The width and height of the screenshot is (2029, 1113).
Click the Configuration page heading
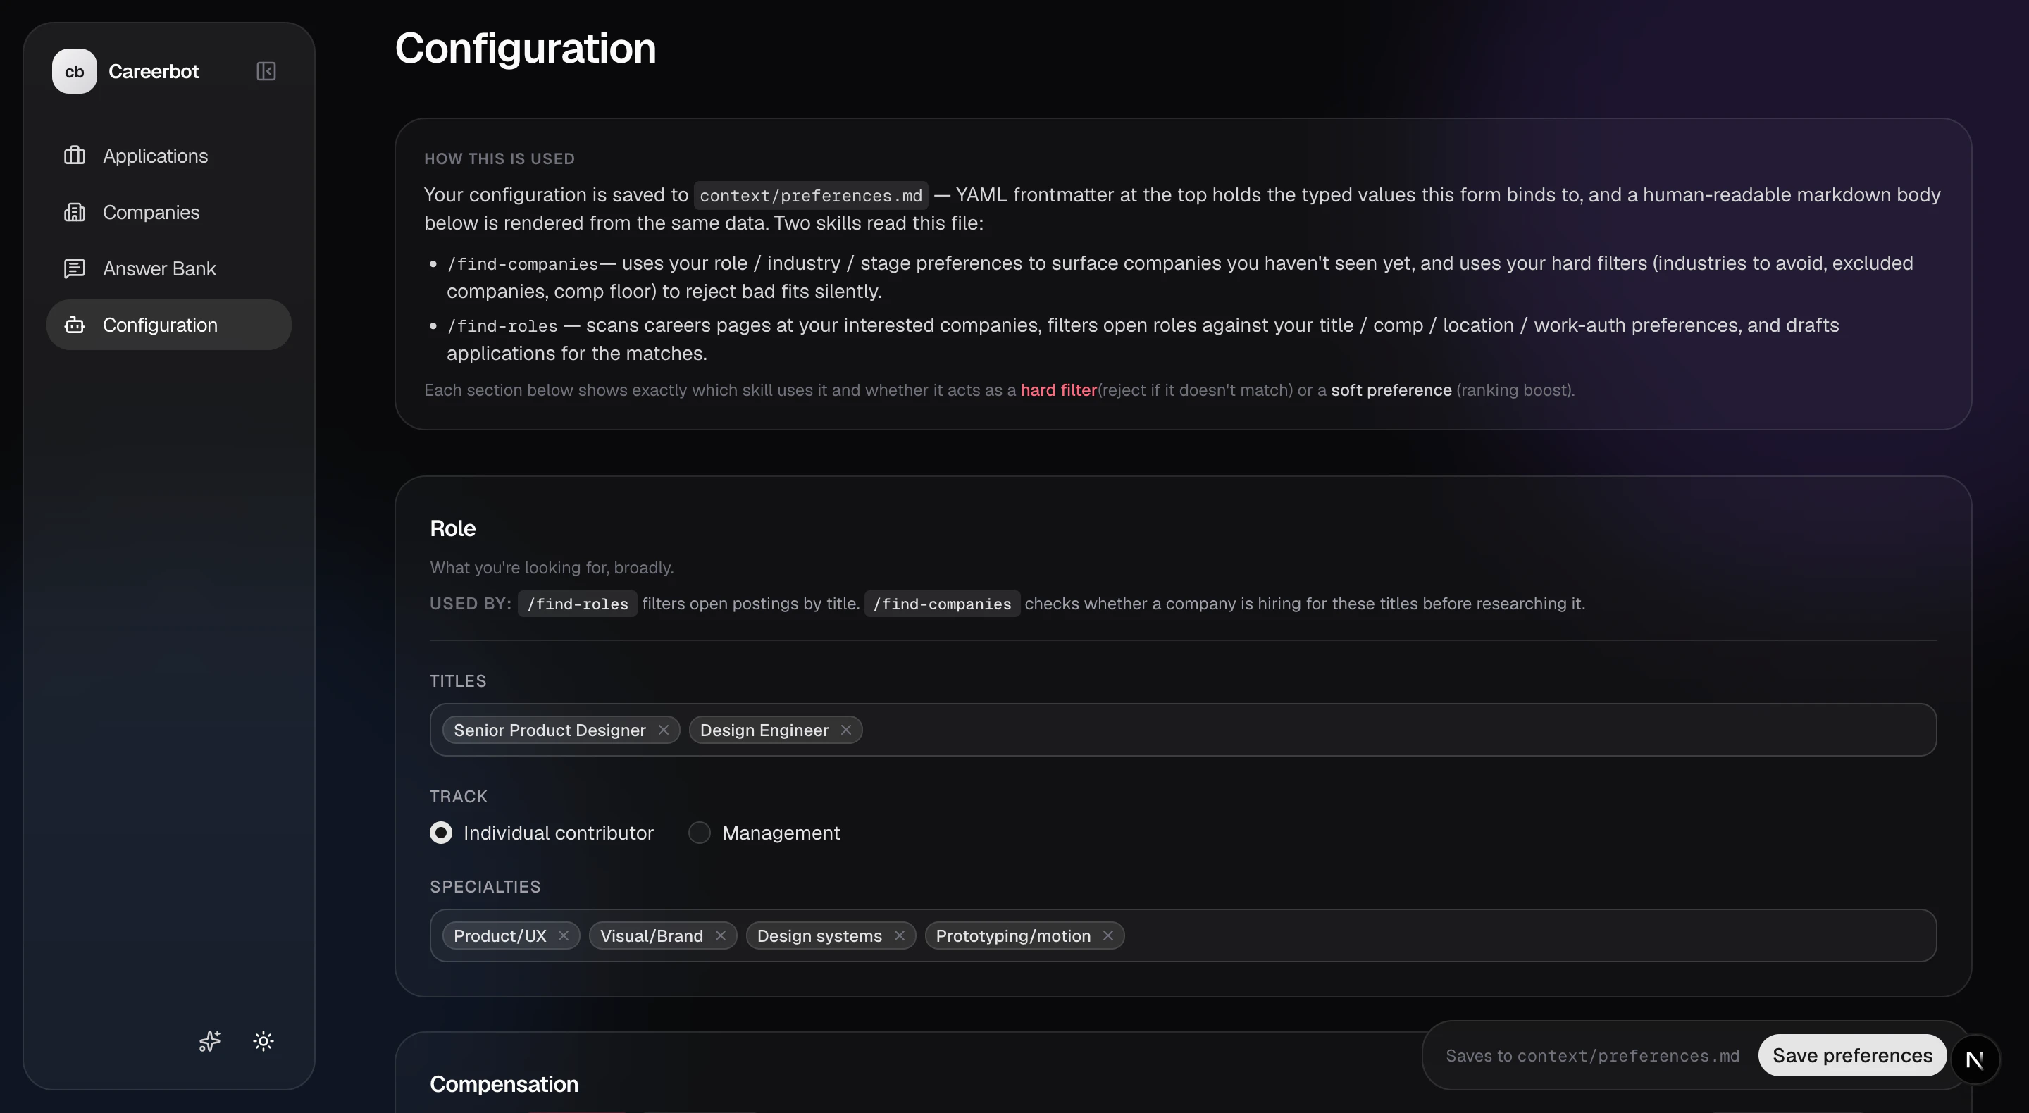point(526,48)
